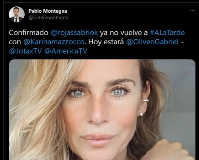Open the @AmericaTV mention

pyautogui.click(x=66, y=51)
